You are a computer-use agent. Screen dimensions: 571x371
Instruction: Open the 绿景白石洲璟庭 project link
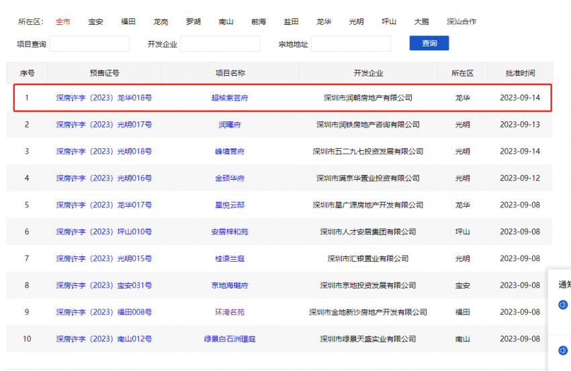230,339
